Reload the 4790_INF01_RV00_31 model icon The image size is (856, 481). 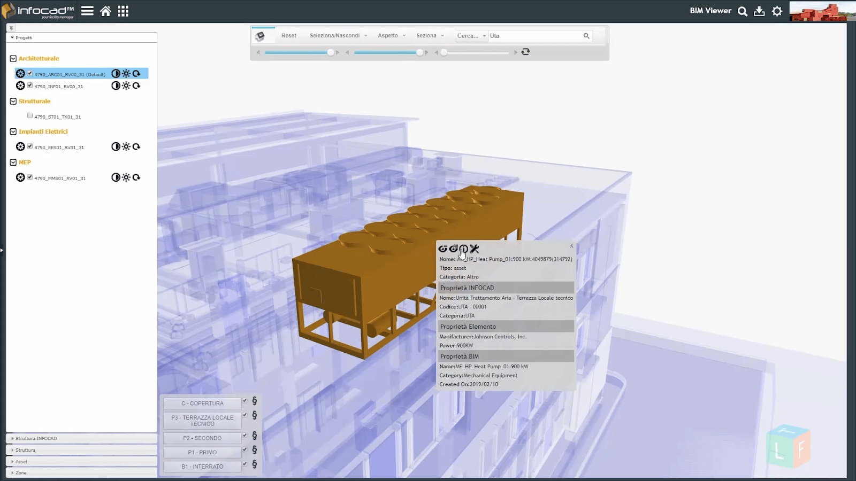tap(136, 86)
